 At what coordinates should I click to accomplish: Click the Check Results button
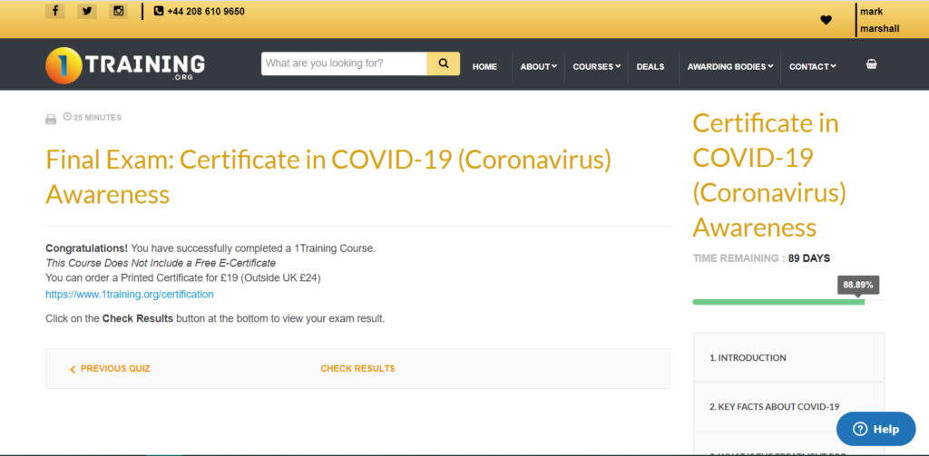[357, 369]
